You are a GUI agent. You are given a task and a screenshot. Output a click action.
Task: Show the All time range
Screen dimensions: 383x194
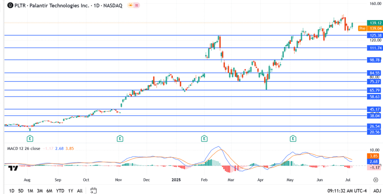pyautogui.click(x=80, y=191)
